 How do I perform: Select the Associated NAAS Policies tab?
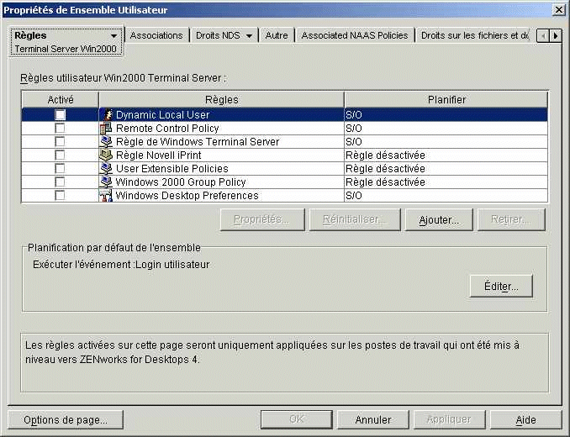pos(355,35)
